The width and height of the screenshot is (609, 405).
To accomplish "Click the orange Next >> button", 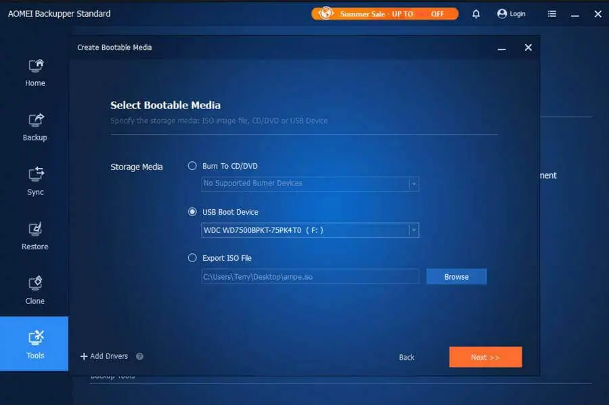I will click(x=485, y=357).
